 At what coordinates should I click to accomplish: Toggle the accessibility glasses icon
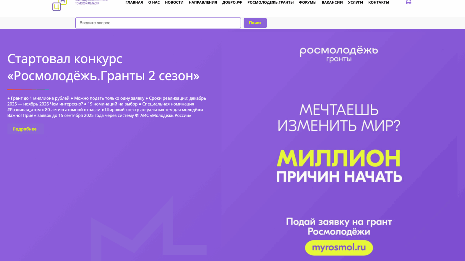click(408, 2)
